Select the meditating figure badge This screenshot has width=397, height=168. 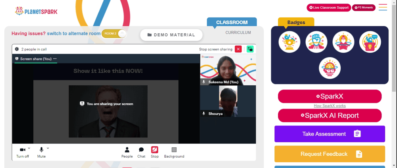[x=343, y=42]
